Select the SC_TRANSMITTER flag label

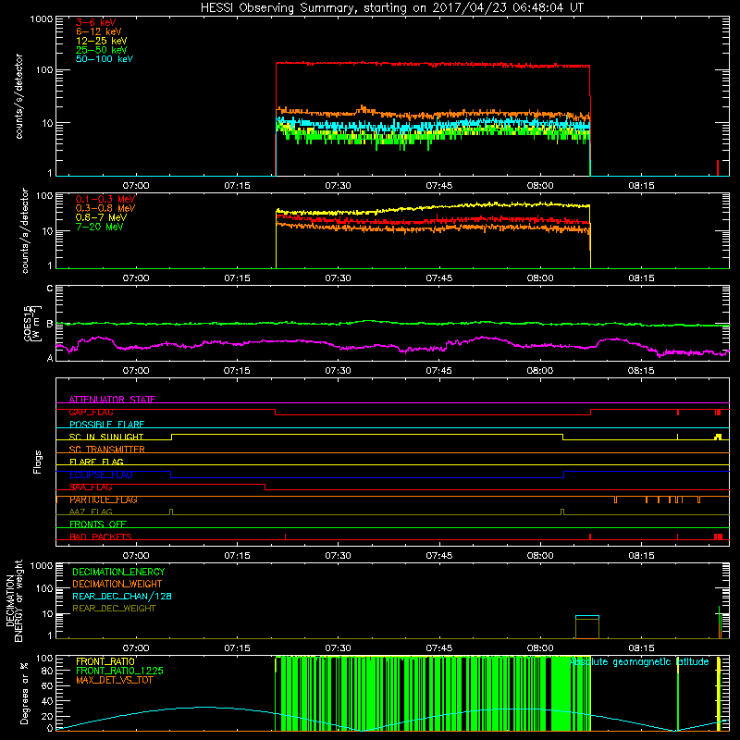tap(107, 450)
